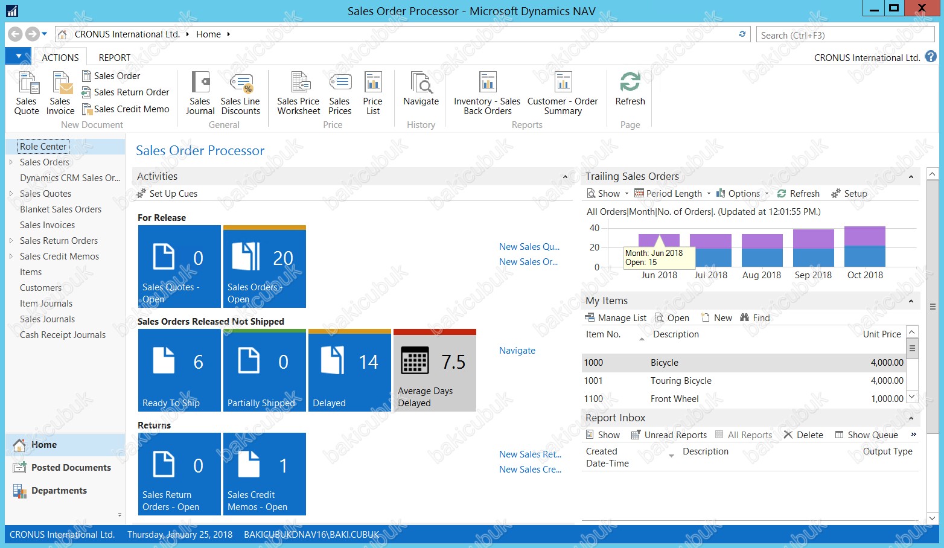Open Inventory - Sales Back Orders report
Screen dimensions: 944x548
tap(487, 93)
